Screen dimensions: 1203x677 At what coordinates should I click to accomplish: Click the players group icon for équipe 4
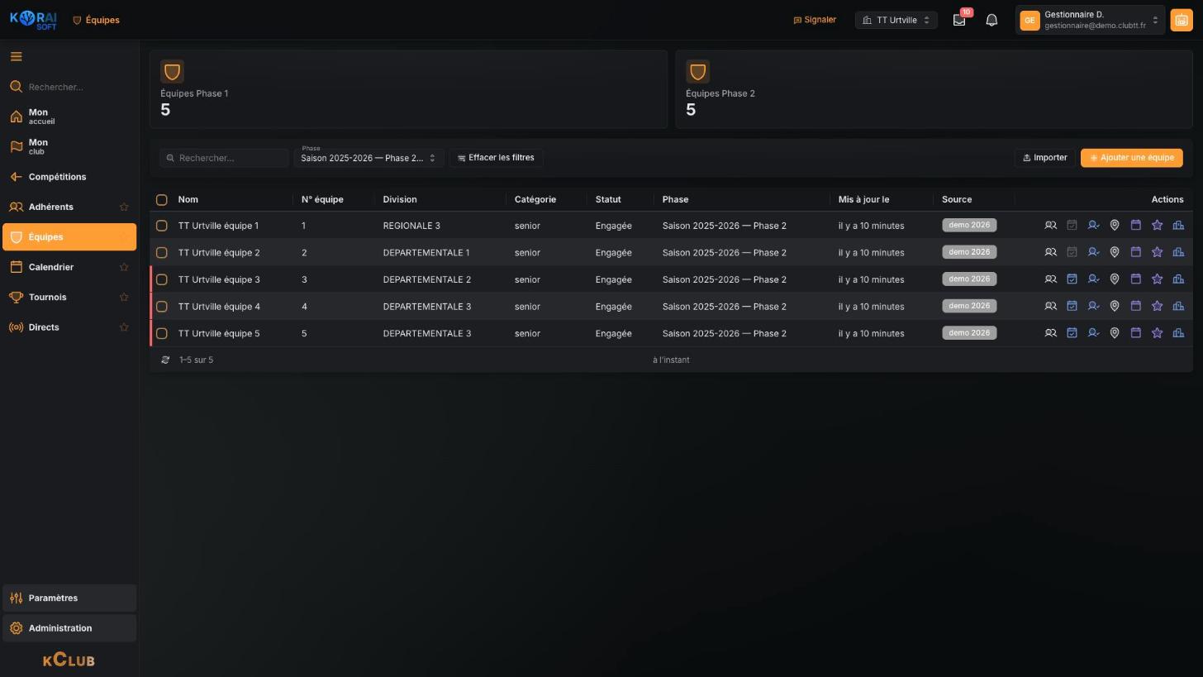pyautogui.click(x=1050, y=307)
